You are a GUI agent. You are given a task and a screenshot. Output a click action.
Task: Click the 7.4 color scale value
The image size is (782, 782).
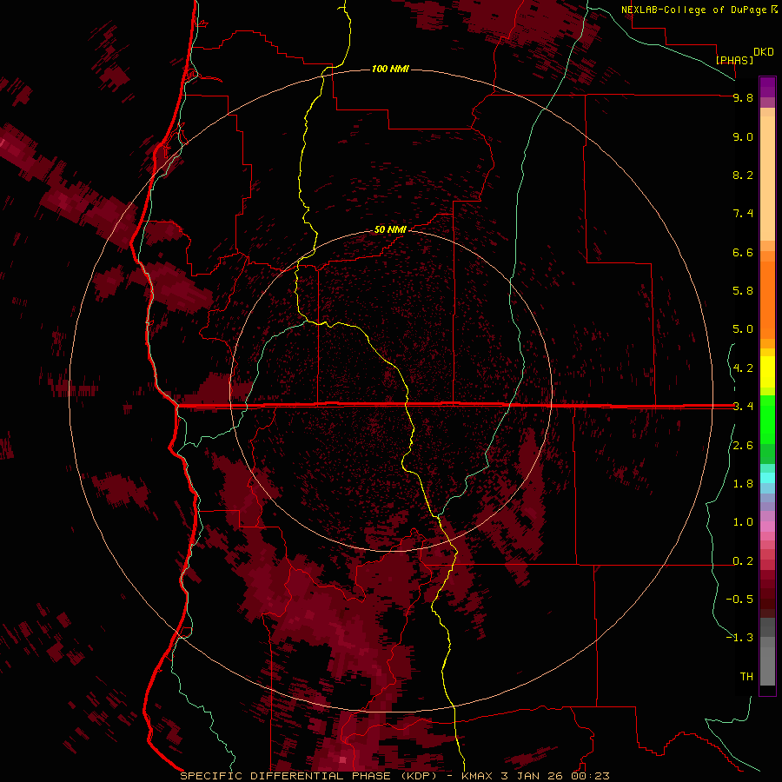pyautogui.click(x=743, y=214)
